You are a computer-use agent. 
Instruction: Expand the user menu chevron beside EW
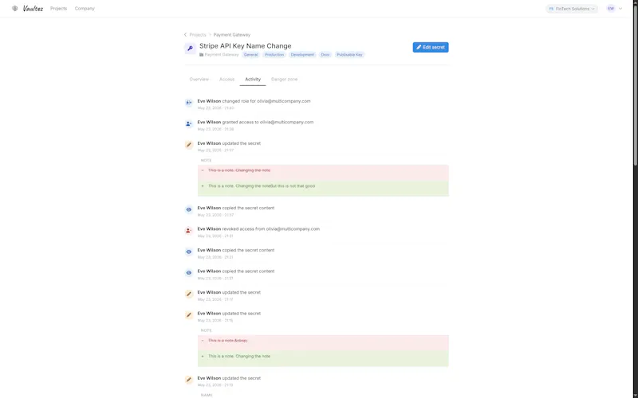[x=620, y=9]
